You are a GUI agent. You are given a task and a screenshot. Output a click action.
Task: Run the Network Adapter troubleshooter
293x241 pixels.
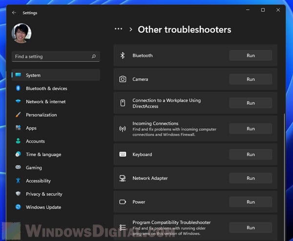tap(251, 178)
